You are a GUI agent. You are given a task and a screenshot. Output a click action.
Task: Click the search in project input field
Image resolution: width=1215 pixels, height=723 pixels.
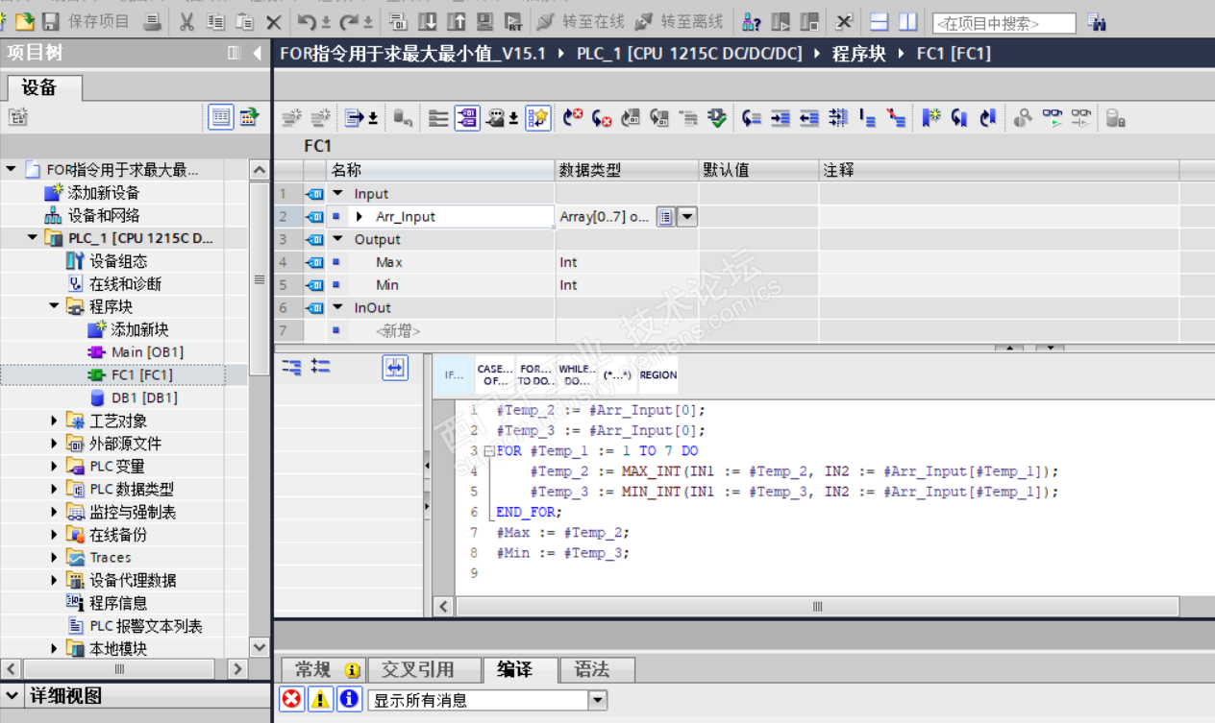(1004, 22)
